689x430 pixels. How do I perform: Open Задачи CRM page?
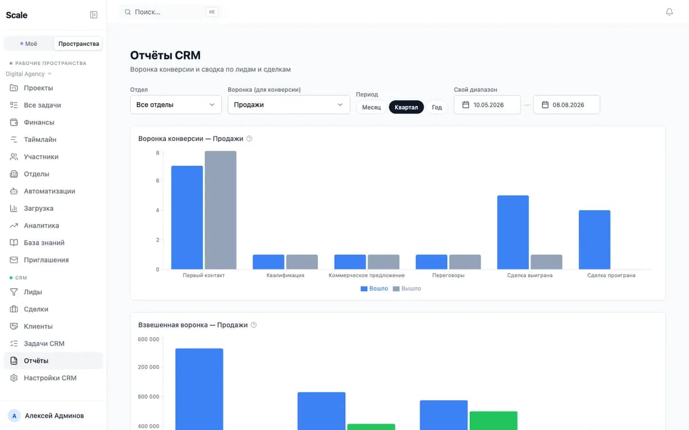[x=53, y=343]
